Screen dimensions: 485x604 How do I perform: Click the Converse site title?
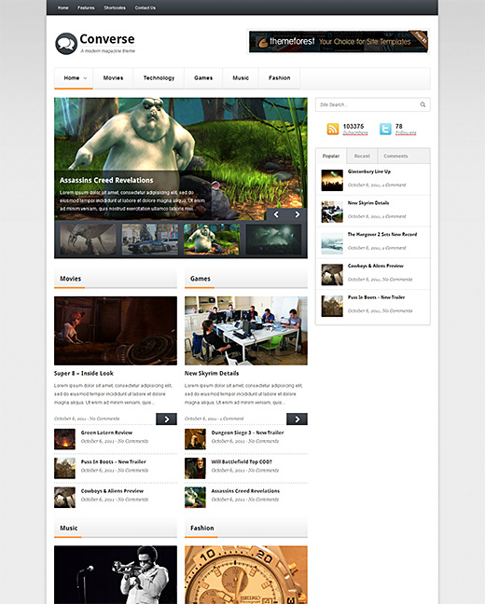tap(107, 39)
